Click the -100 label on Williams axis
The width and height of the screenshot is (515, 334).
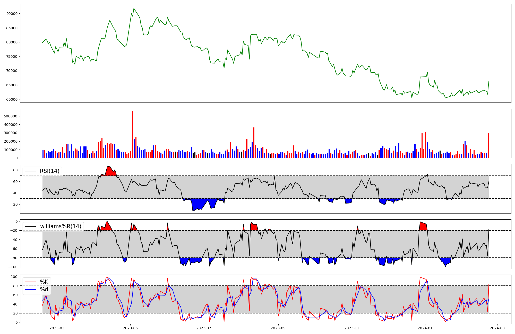13,267
